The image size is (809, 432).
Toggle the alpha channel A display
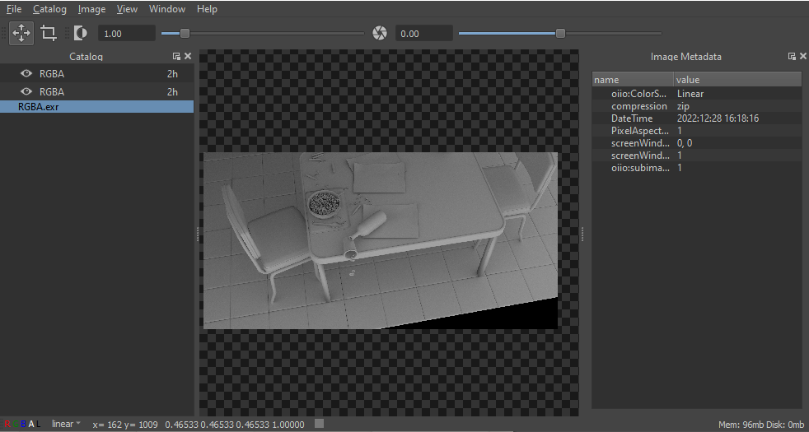[31, 425]
